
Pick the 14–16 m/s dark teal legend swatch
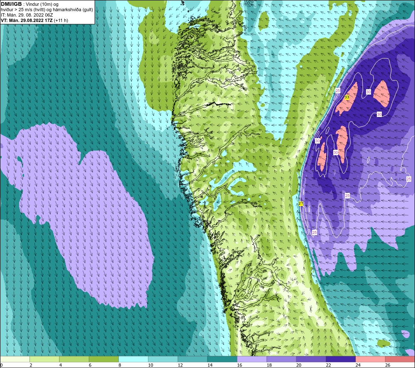(222, 359)
